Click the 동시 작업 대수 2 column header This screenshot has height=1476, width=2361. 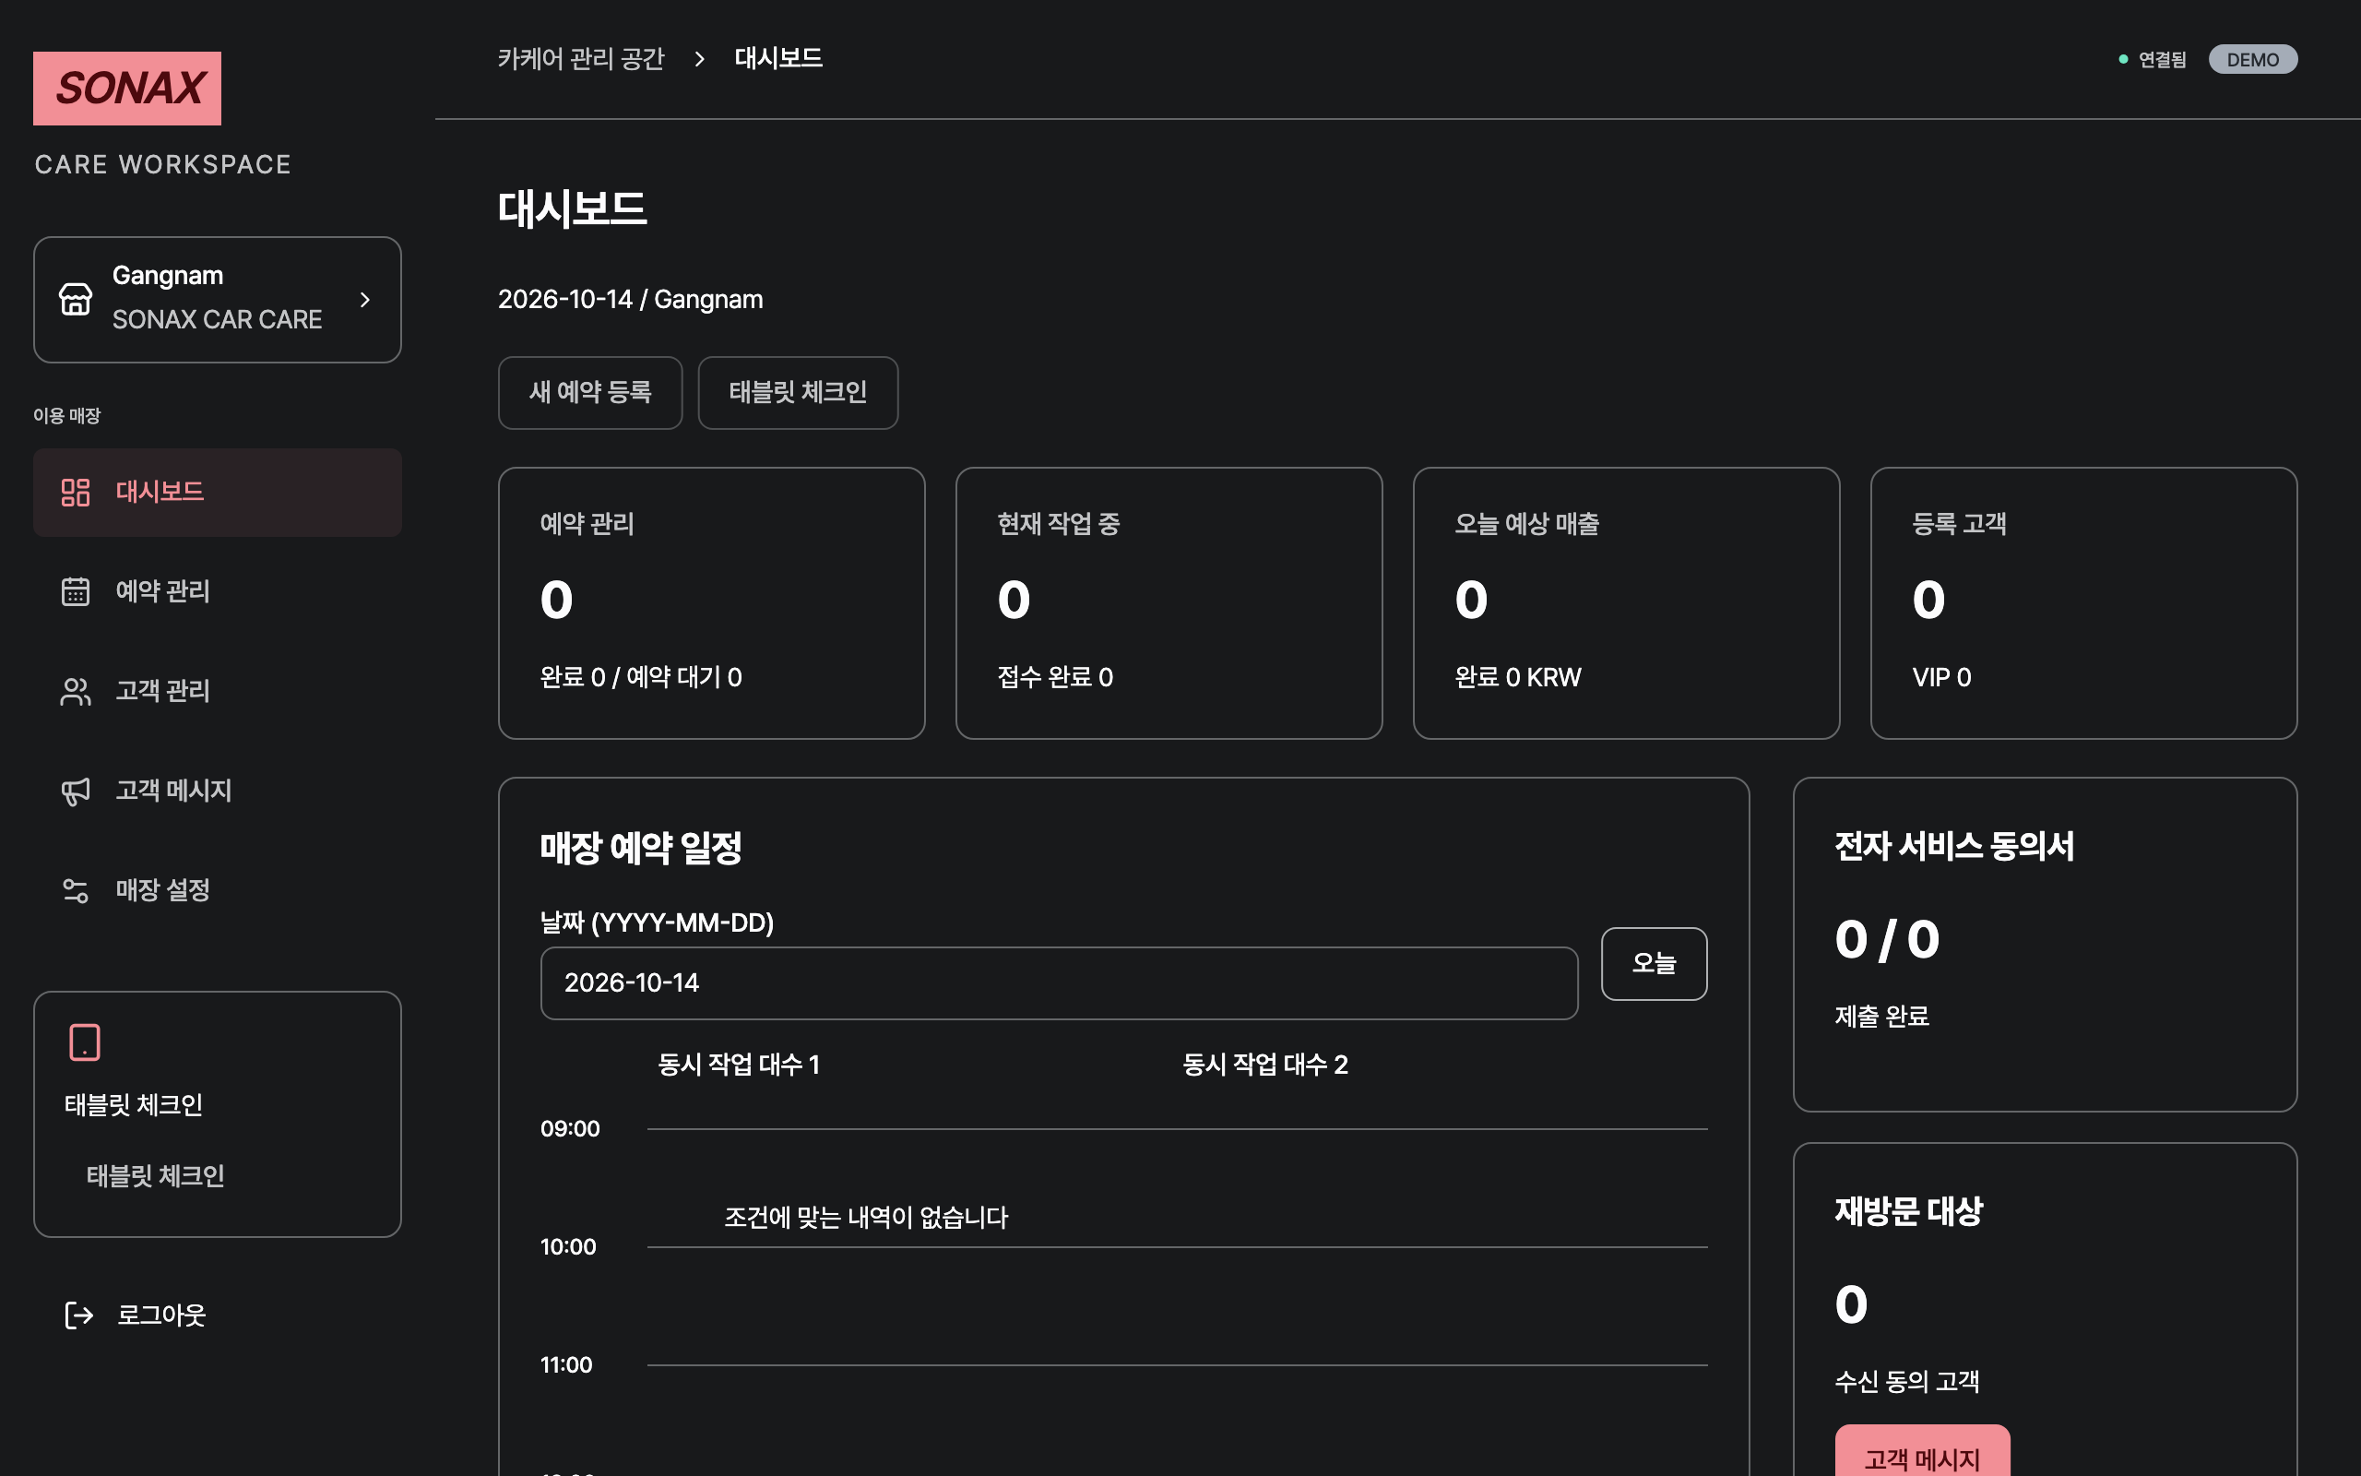[x=1265, y=1064]
